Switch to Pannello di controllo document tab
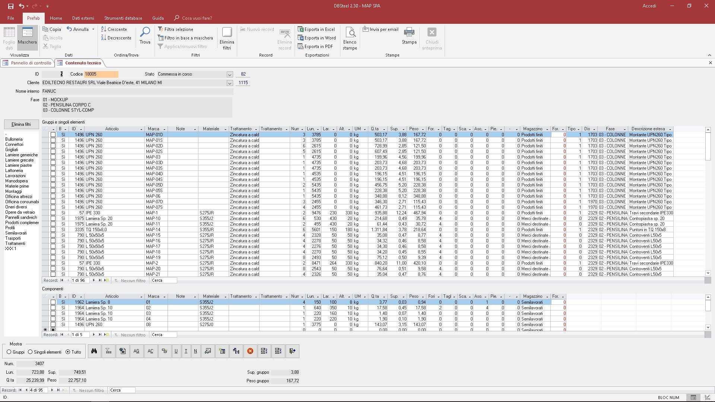This screenshot has width=715, height=402. pos(28,63)
